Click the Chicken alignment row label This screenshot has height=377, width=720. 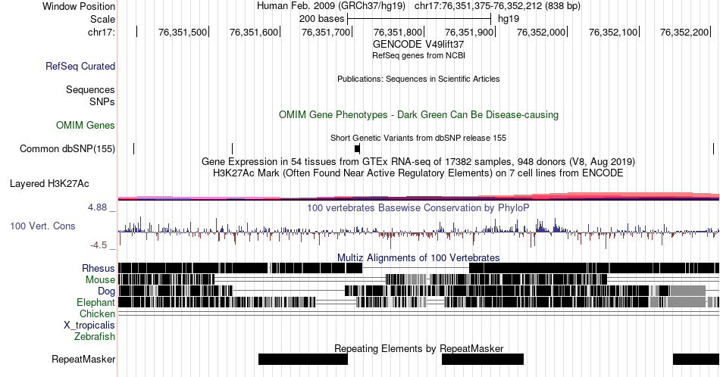[x=97, y=313]
